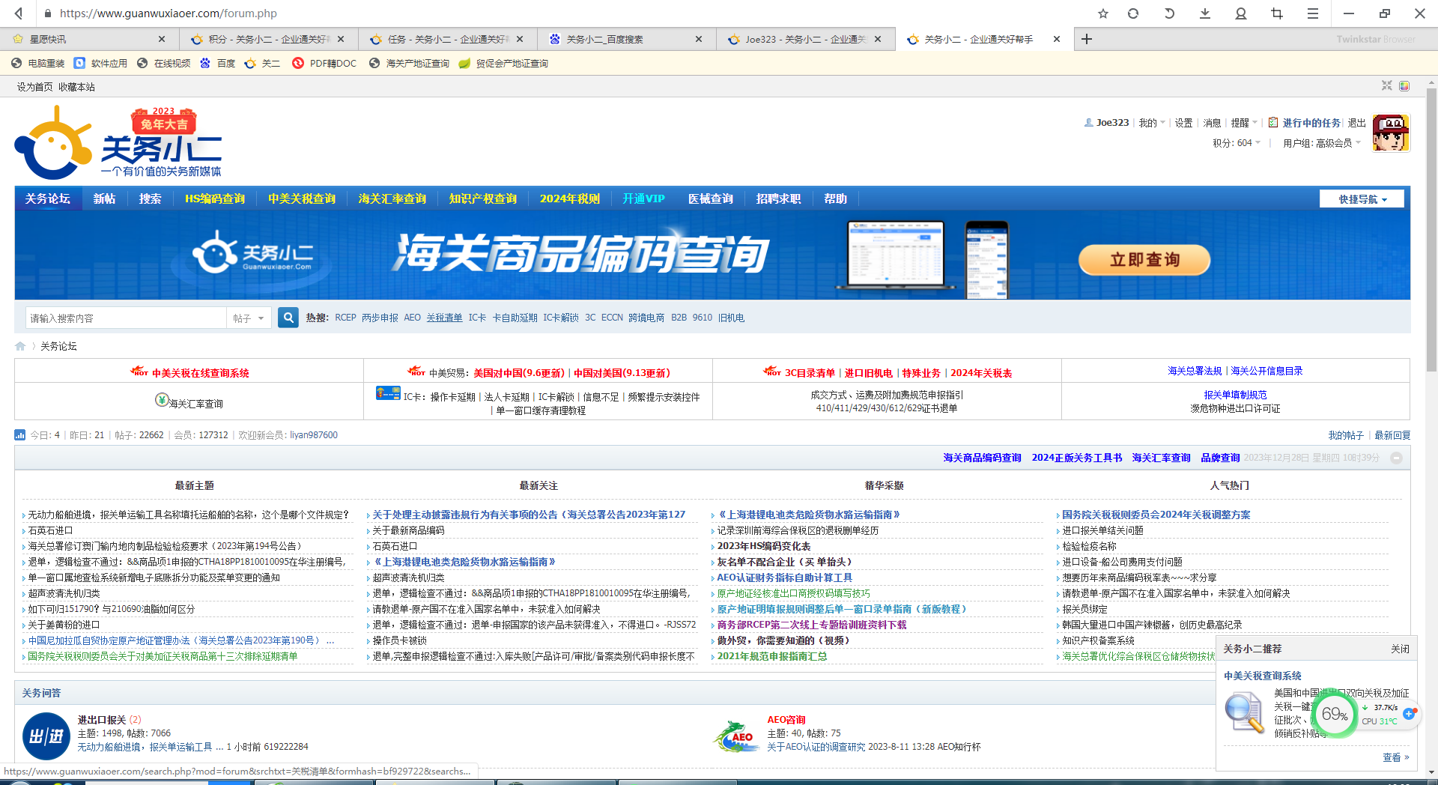
Task: Click the screenshot crop tool icon
Action: [1277, 13]
